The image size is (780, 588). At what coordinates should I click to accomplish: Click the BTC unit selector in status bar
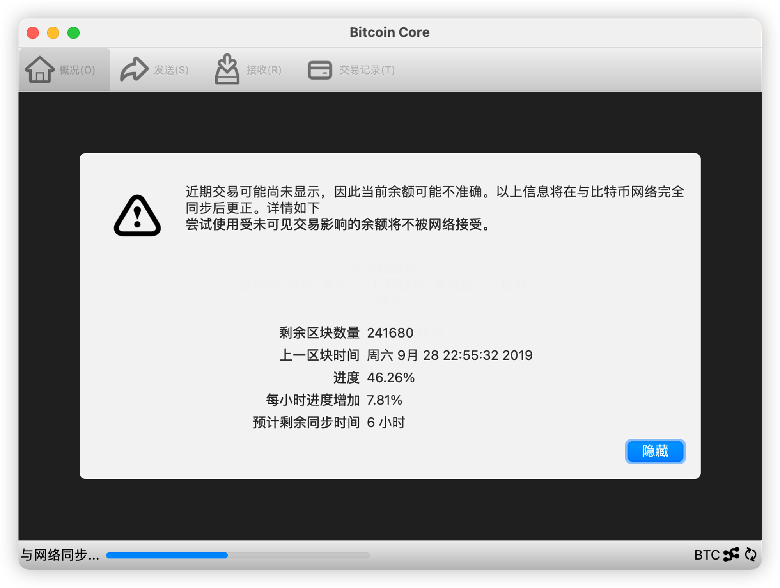click(x=707, y=554)
